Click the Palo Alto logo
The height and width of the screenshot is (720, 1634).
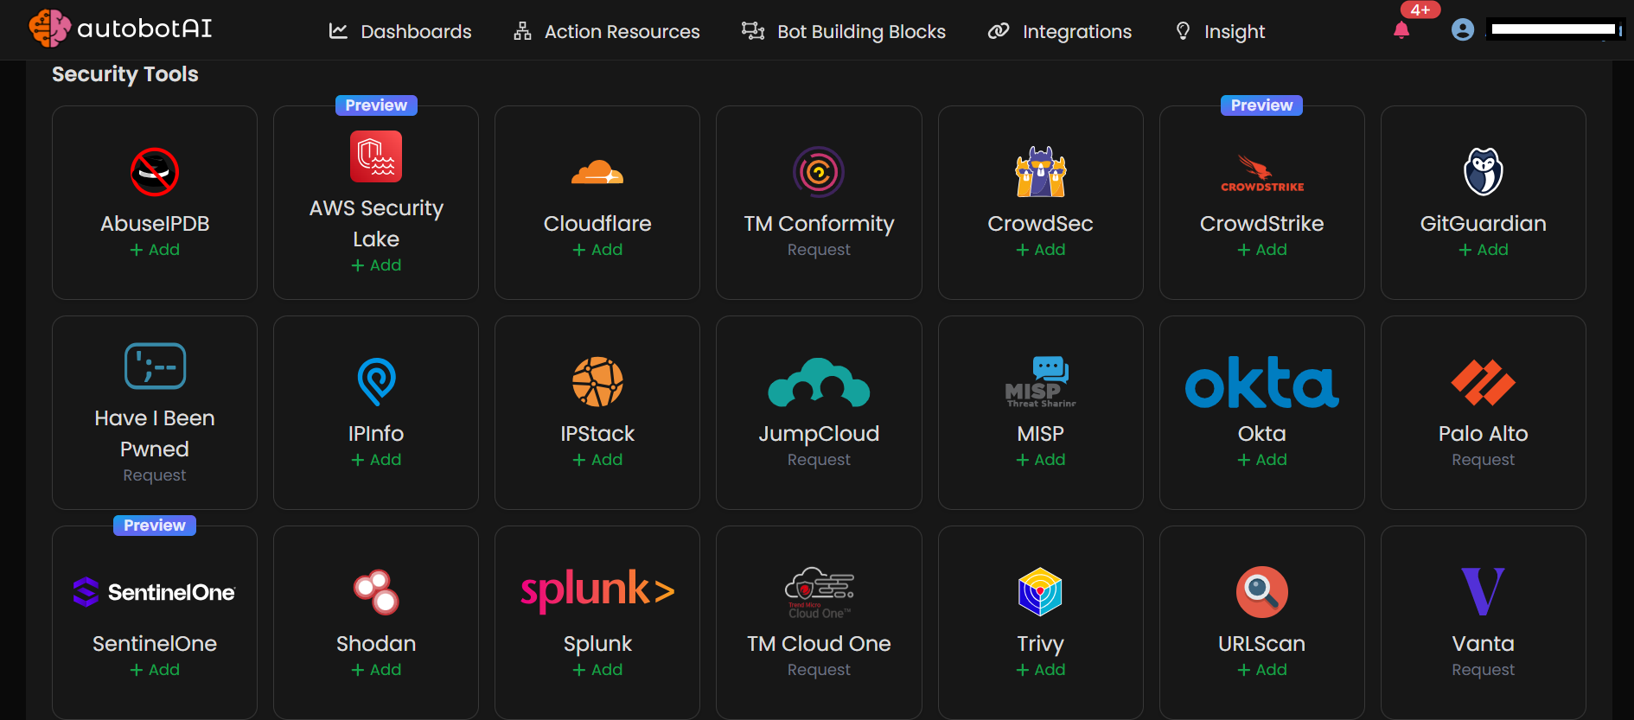1484,381
